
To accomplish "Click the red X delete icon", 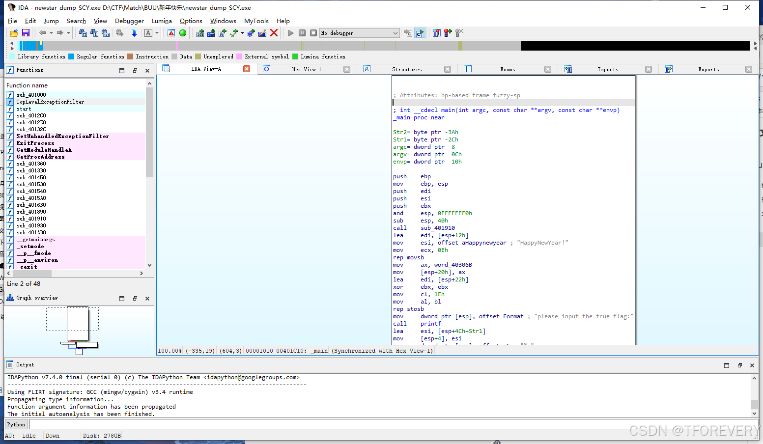I will tap(274, 33).
